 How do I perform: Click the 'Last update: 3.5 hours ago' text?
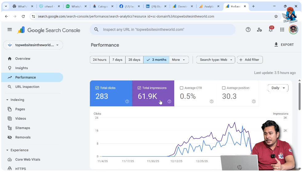point(275,73)
